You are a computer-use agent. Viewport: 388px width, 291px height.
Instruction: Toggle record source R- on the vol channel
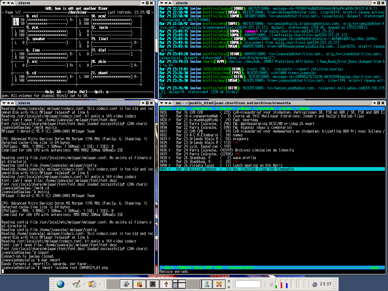tap(72, 20)
